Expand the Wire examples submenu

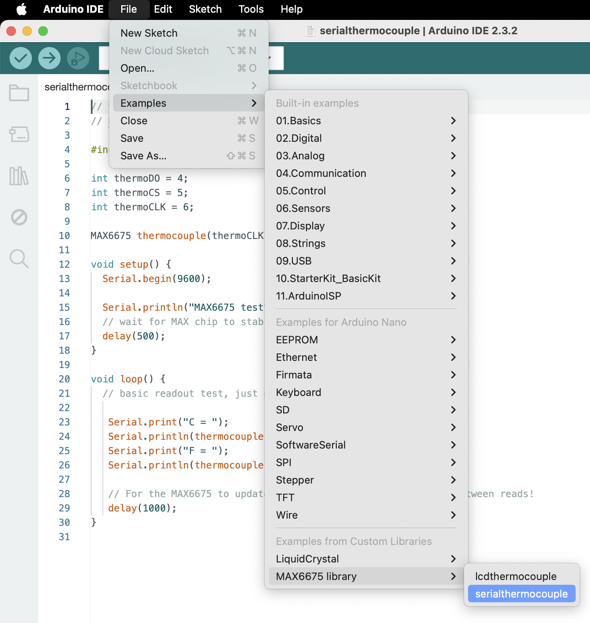click(366, 515)
